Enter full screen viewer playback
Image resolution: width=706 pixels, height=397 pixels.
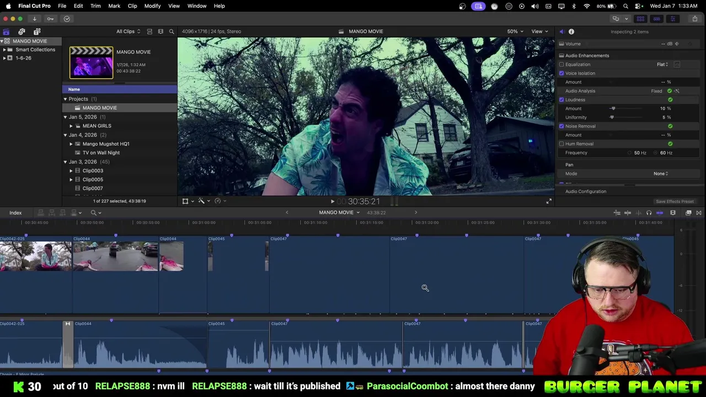[549, 201]
